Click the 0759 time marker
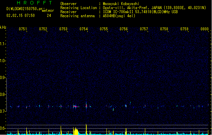This screenshot has height=135, width=212. click(x=184, y=29)
